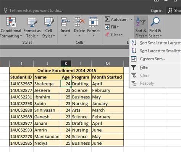Select the Reapply menu entry
The height and width of the screenshot is (152, 181).
155,83
